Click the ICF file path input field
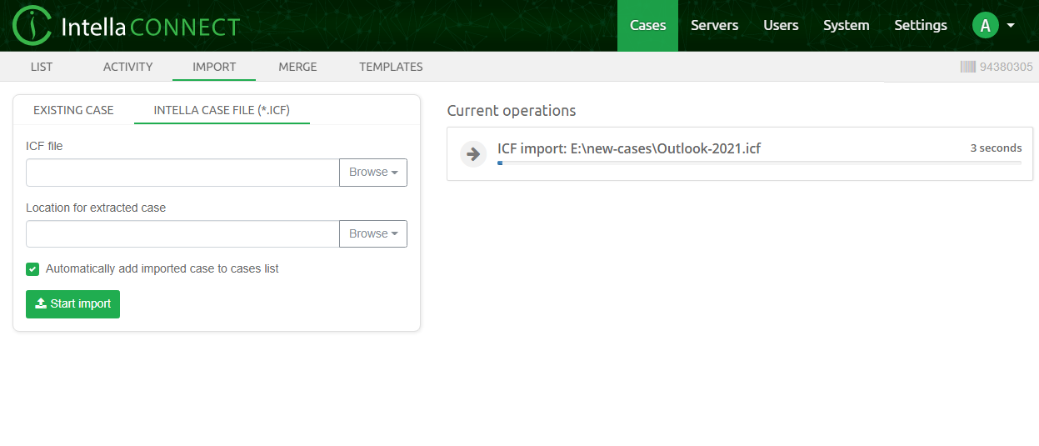1039x446 pixels. 182,173
